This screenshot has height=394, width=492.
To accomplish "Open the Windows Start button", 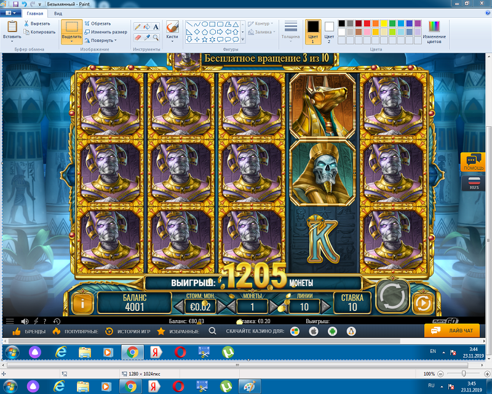I will 10,386.
